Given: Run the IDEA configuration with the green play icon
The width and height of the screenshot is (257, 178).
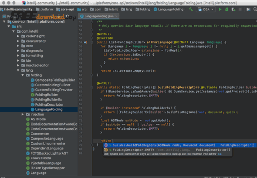Looking at the screenshot, I should coord(220,9).
